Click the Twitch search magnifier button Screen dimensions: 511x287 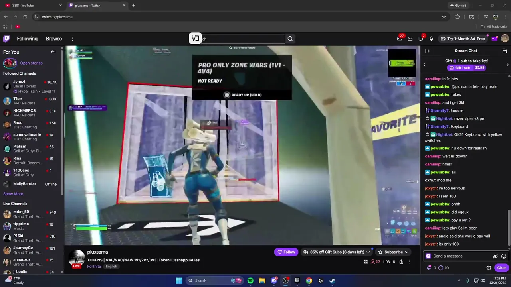point(290,39)
